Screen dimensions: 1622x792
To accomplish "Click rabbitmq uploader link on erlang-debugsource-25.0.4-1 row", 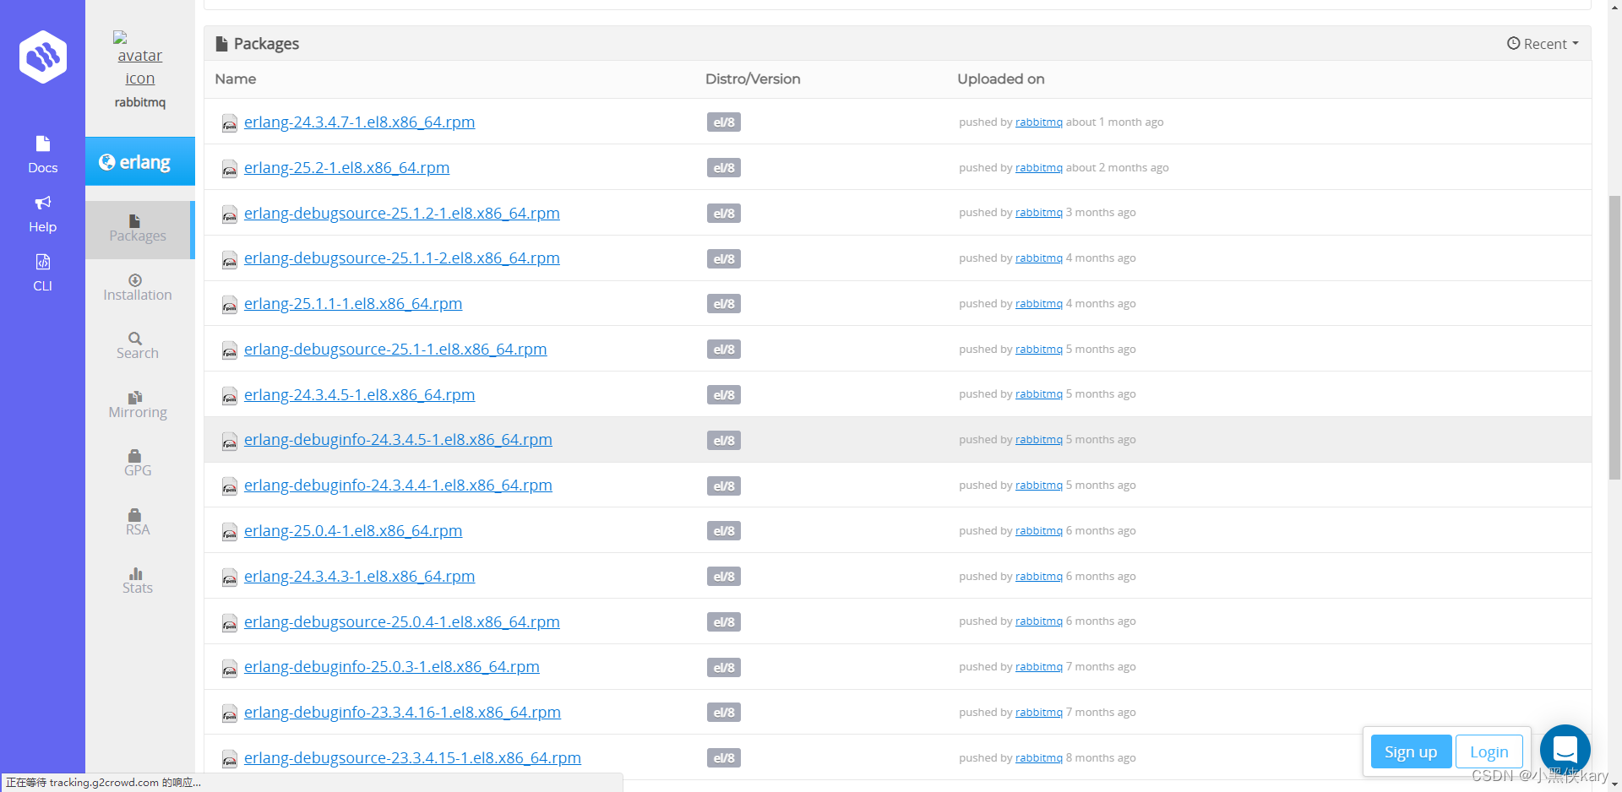I will click(1039, 621).
